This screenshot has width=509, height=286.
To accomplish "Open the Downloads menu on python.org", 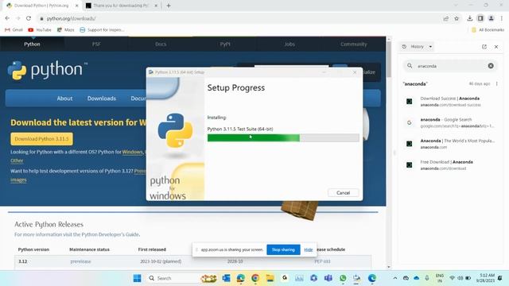I will click(102, 99).
